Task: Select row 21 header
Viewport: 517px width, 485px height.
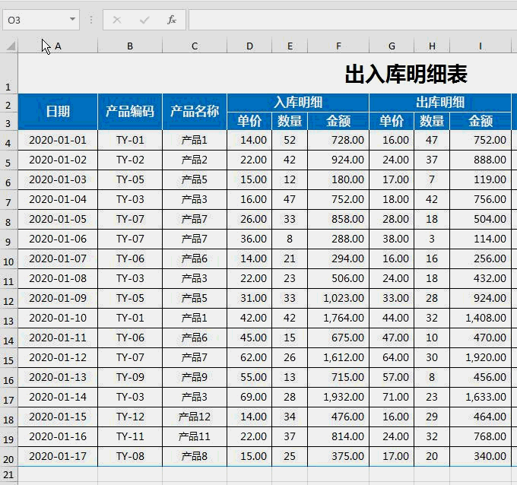Action: pyautogui.click(x=9, y=475)
